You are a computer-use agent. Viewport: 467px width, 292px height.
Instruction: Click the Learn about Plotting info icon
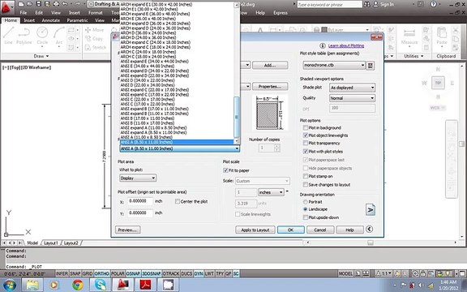point(322,45)
